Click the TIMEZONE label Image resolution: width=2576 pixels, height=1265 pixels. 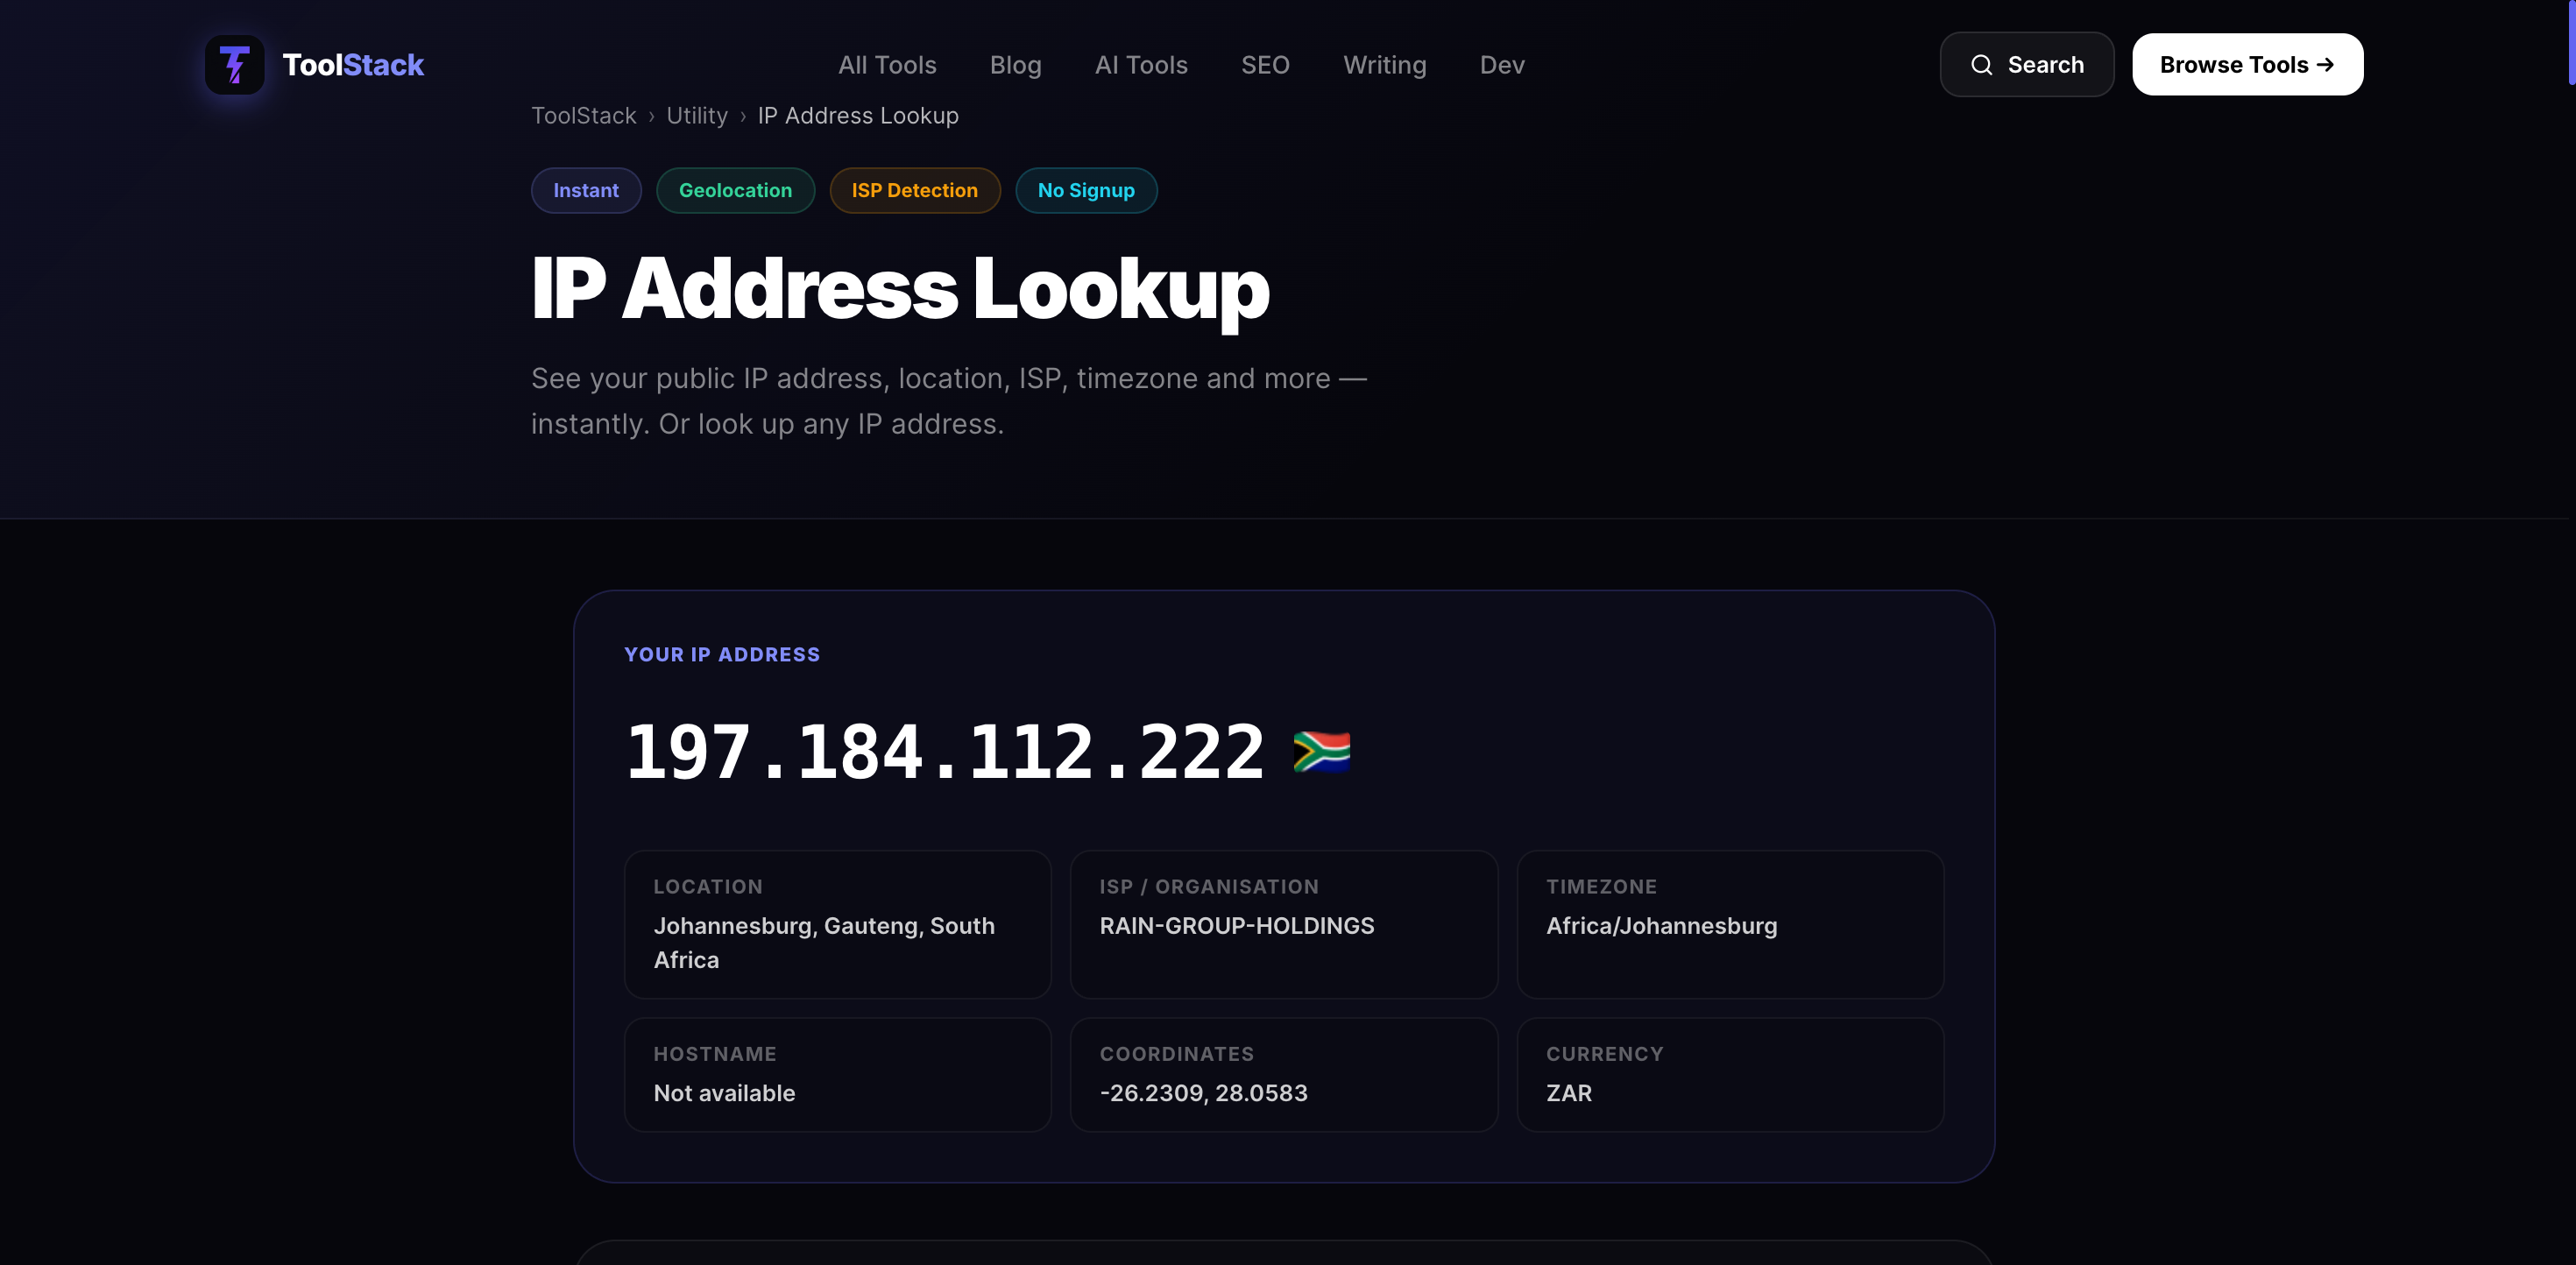[x=1601, y=887]
